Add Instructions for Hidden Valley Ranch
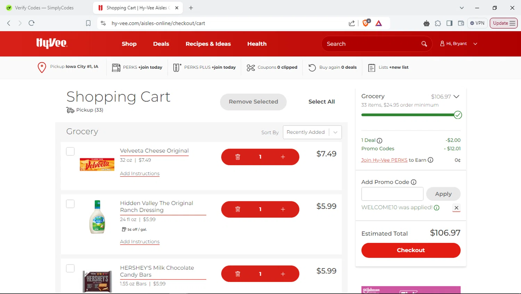Screen dimensions: 521x294 point(140,242)
